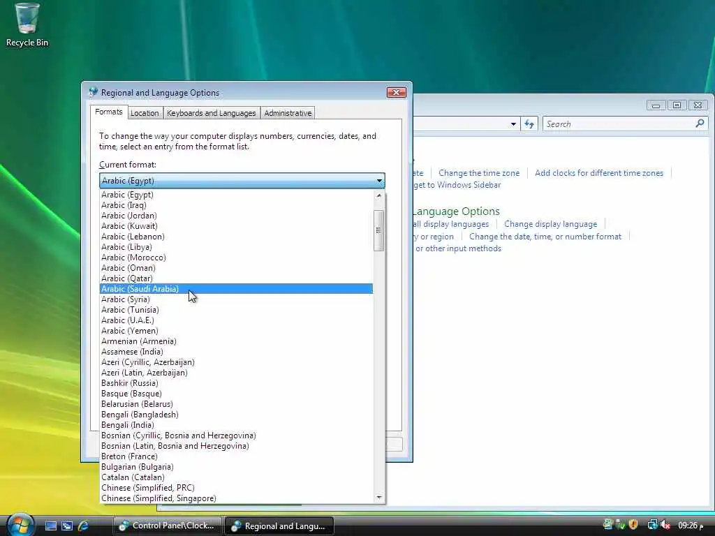The width and height of the screenshot is (715, 536).
Task: Click the format list scrollbar thumb
Action: tap(378, 230)
